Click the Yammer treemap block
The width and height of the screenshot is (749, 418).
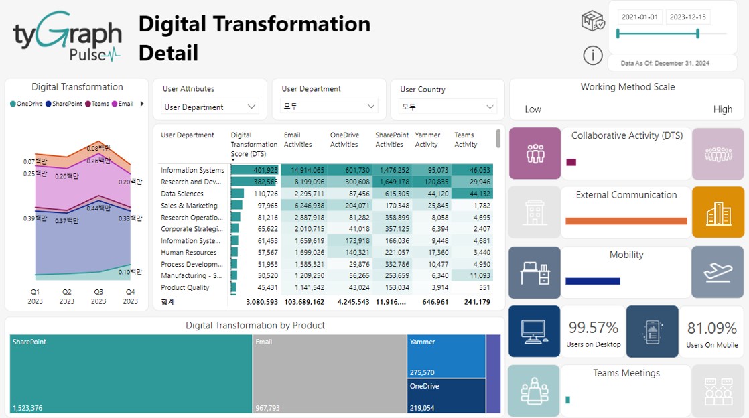click(x=446, y=356)
